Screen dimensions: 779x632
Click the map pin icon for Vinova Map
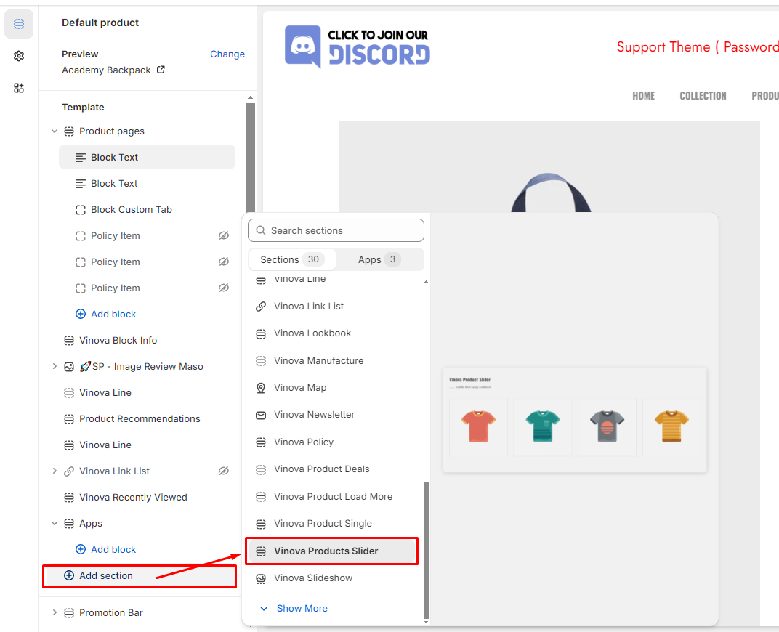coord(261,388)
